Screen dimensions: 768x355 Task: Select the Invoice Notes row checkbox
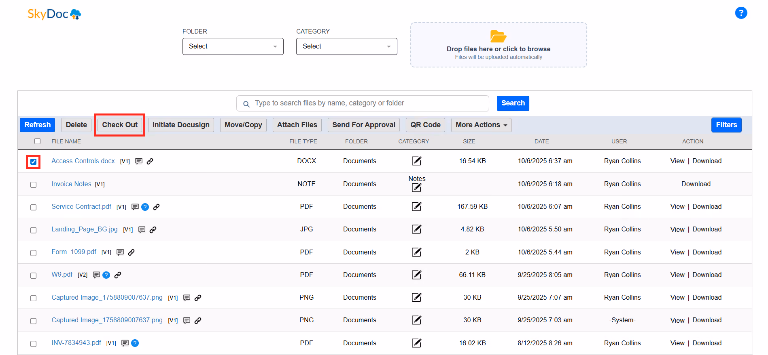point(34,185)
